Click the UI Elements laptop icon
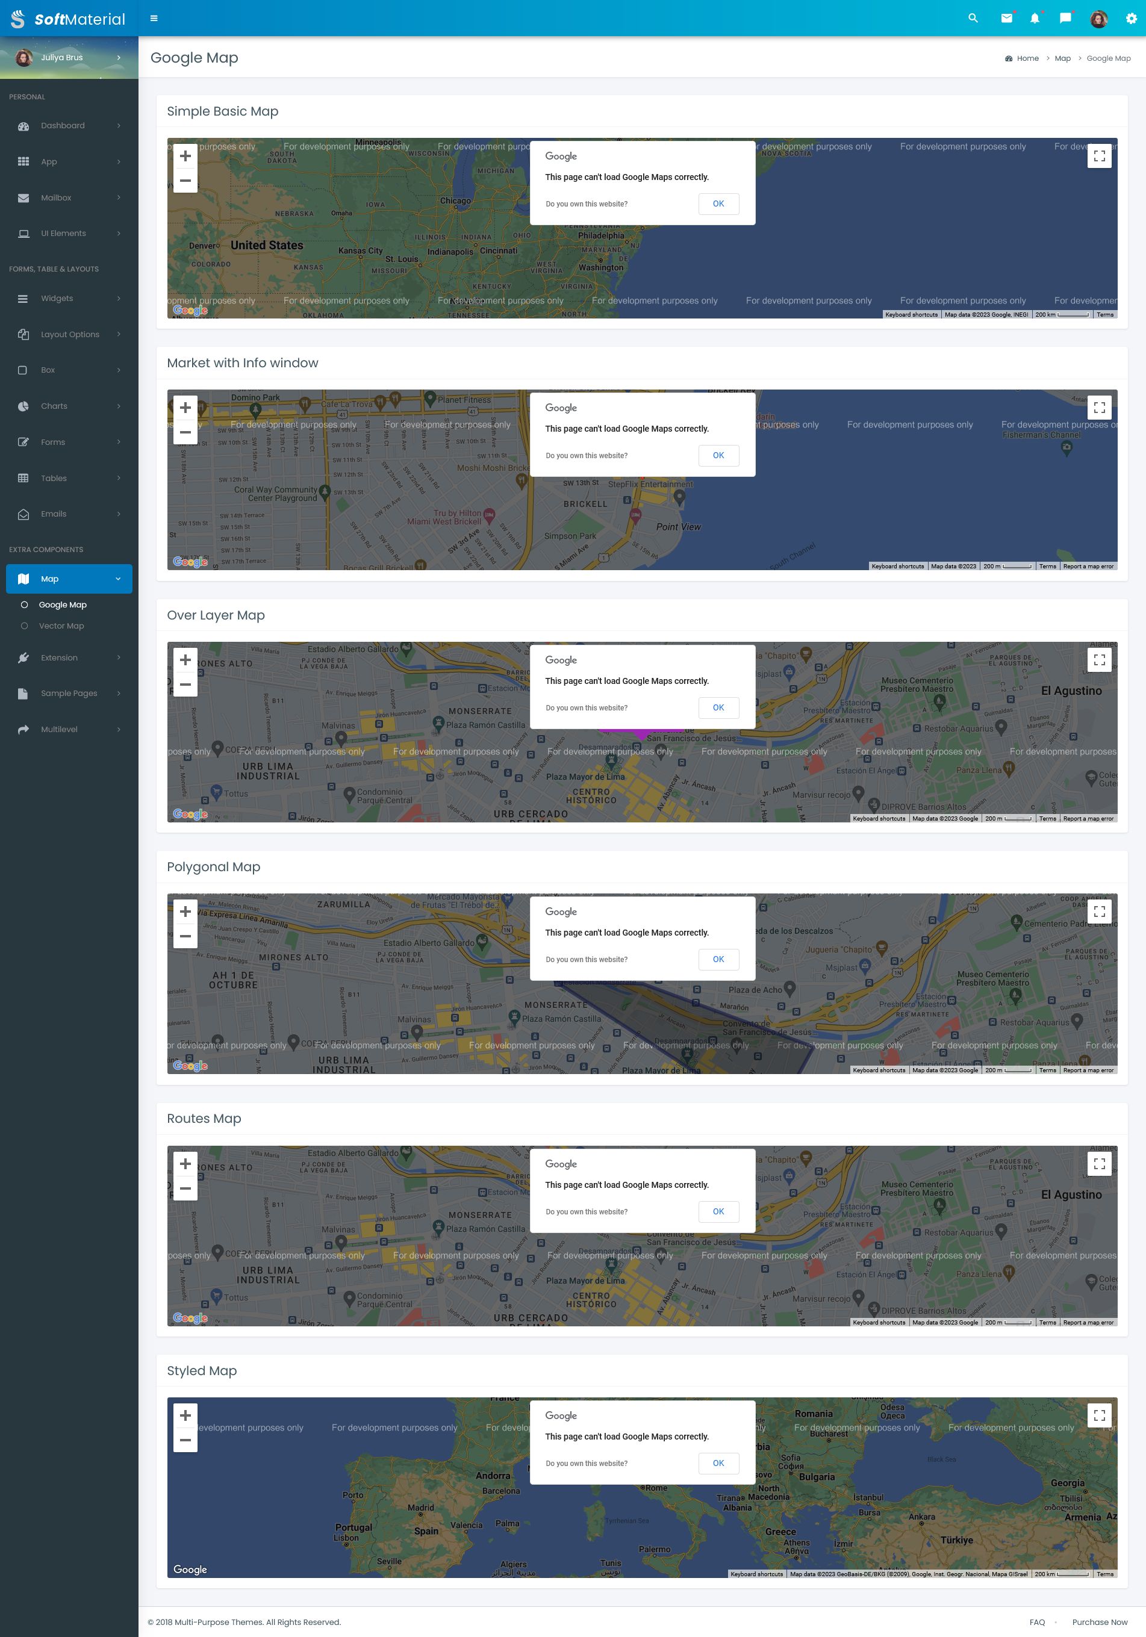Screen dimensions: 1146x1637 23,234
